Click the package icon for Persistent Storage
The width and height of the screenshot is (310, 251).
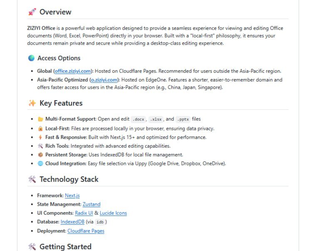pos(40,155)
